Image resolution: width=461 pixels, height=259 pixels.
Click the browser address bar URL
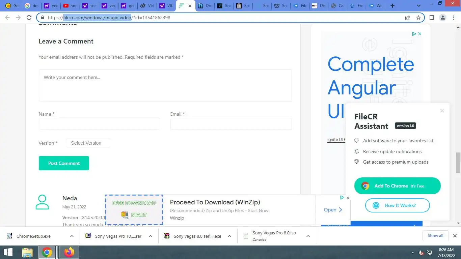coord(109,18)
